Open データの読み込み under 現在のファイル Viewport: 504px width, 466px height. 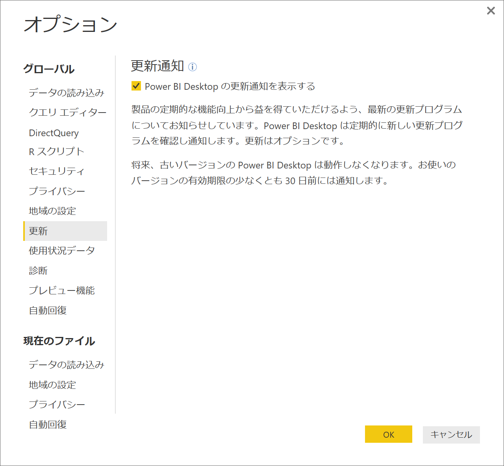[x=66, y=364]
